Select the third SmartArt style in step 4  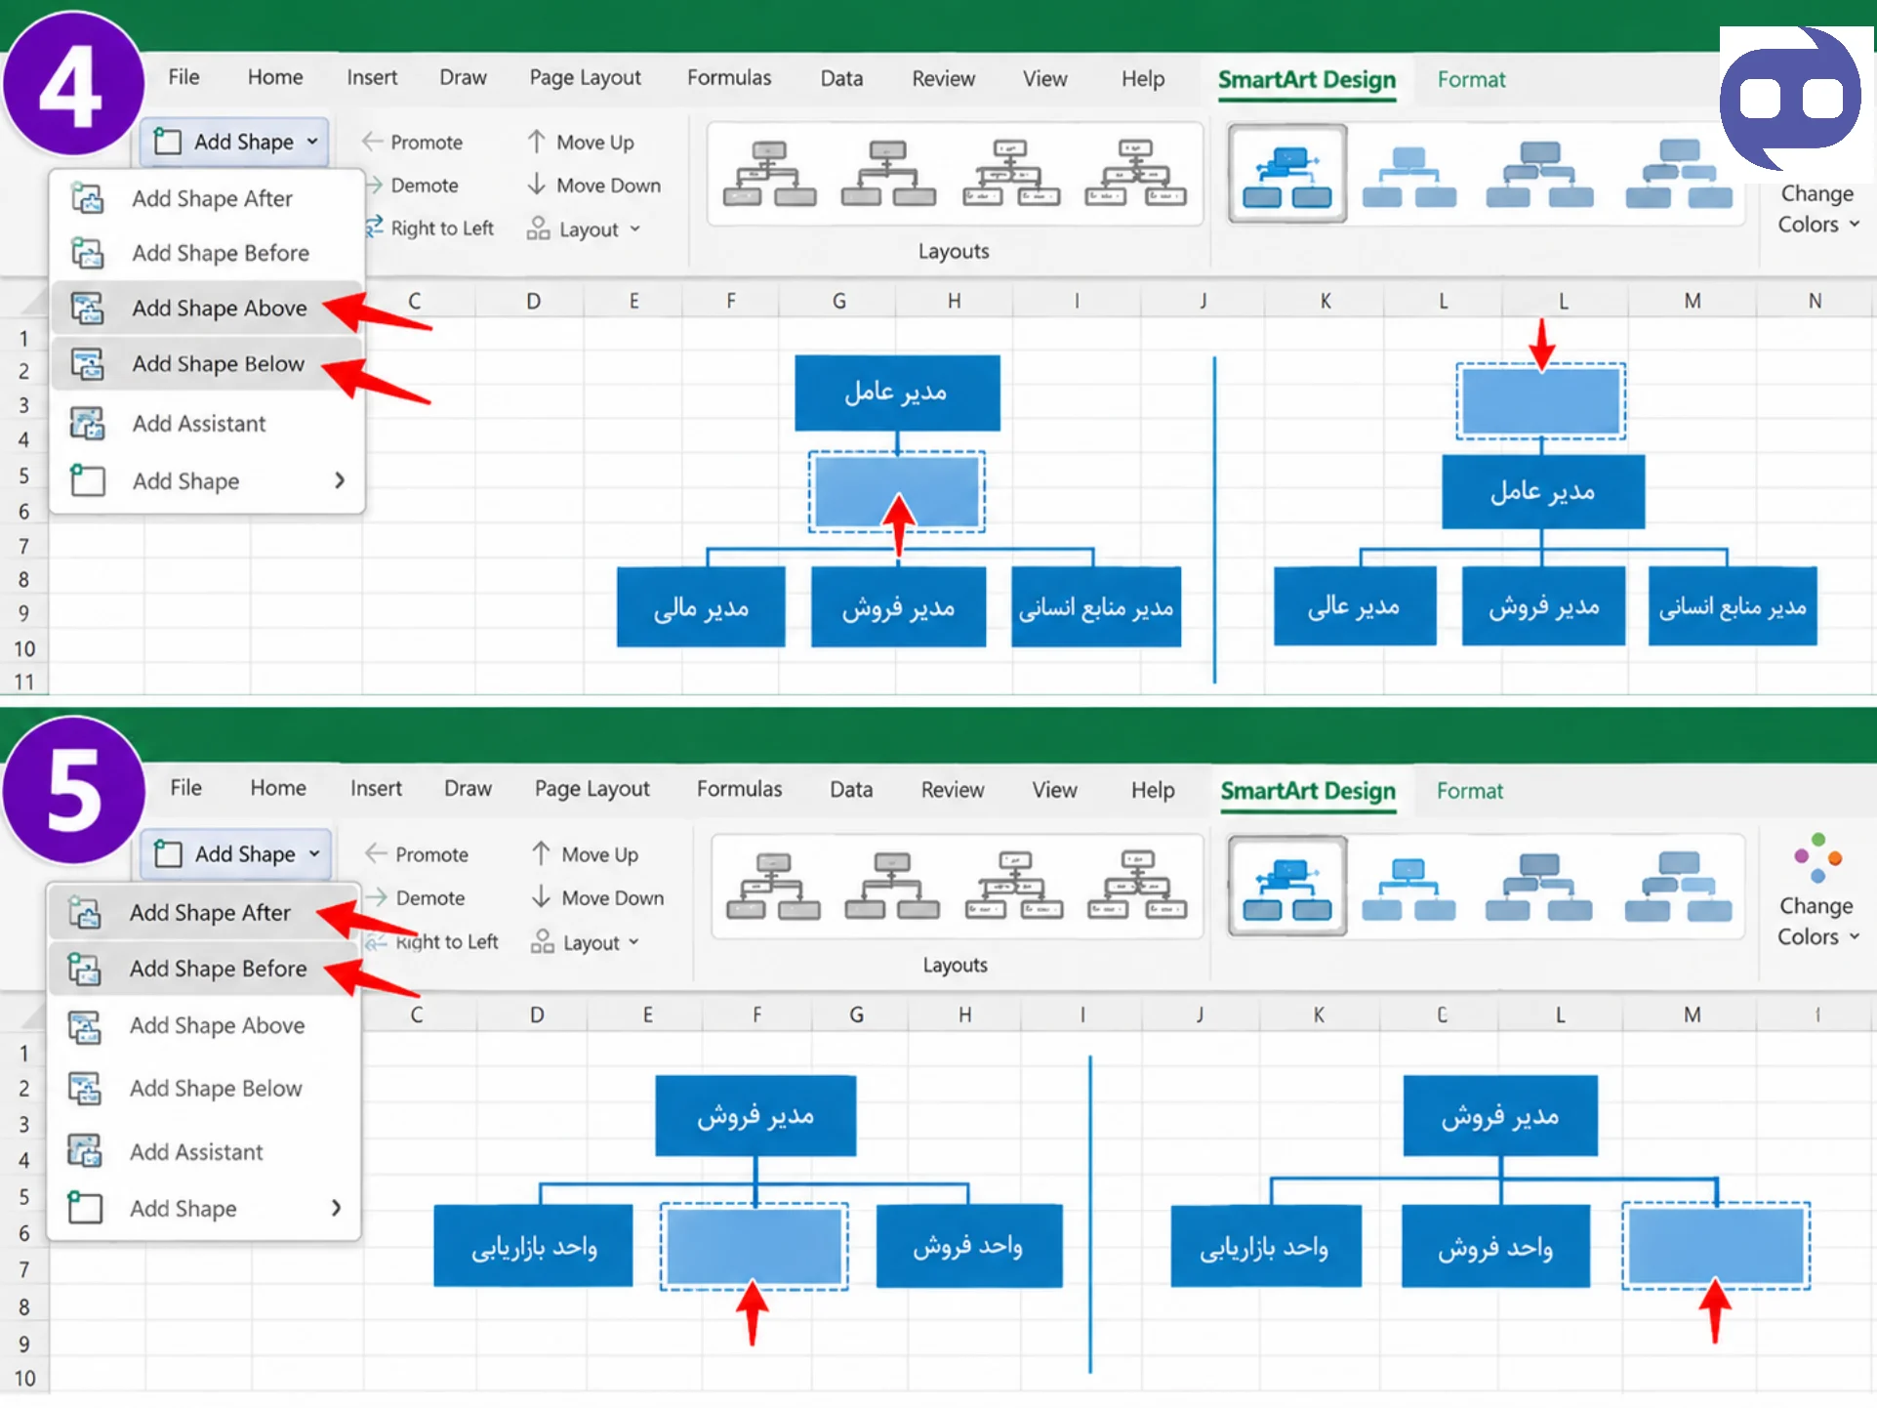[1539, 174]
